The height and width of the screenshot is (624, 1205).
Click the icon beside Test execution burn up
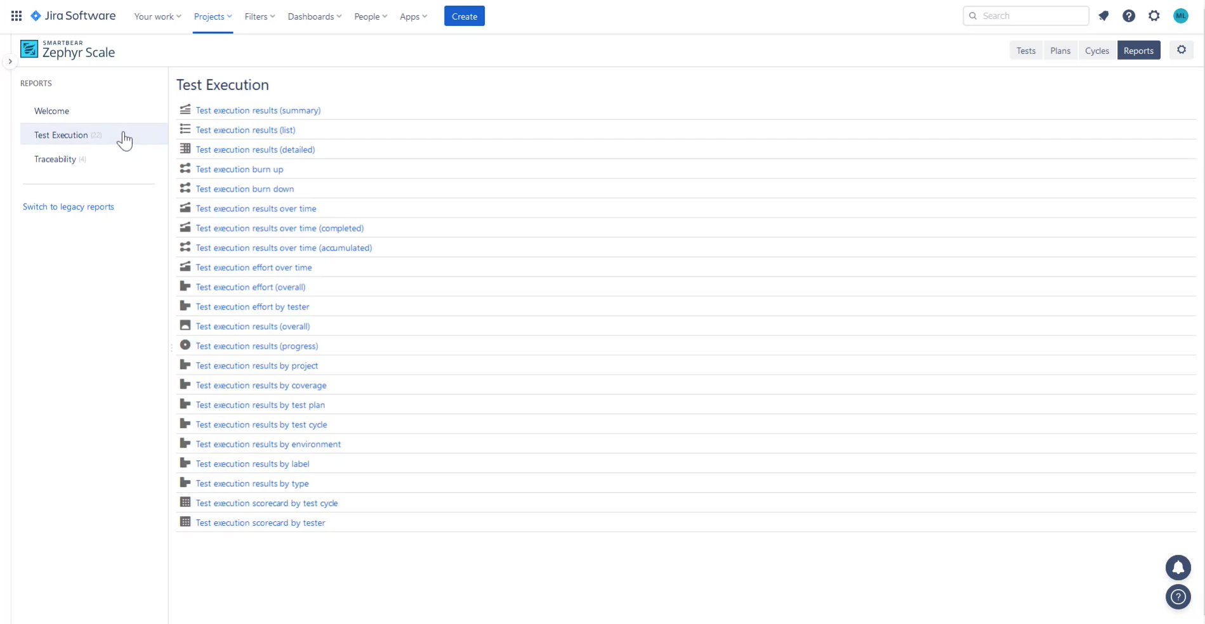click(x=185, y=169)
